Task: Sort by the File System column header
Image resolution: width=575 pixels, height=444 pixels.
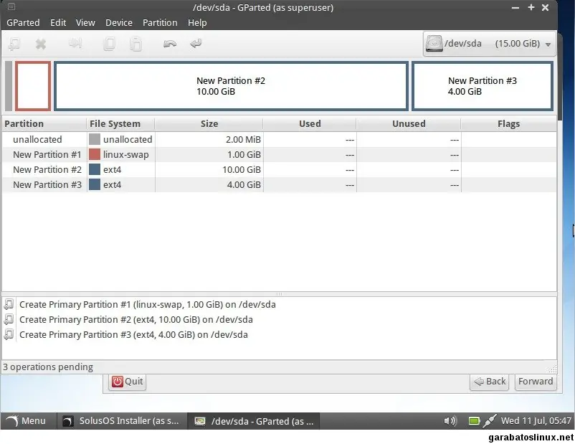Action: tap(120, 124)
